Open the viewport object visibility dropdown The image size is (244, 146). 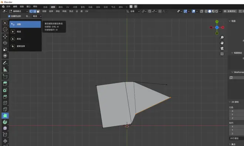(180, 11)
